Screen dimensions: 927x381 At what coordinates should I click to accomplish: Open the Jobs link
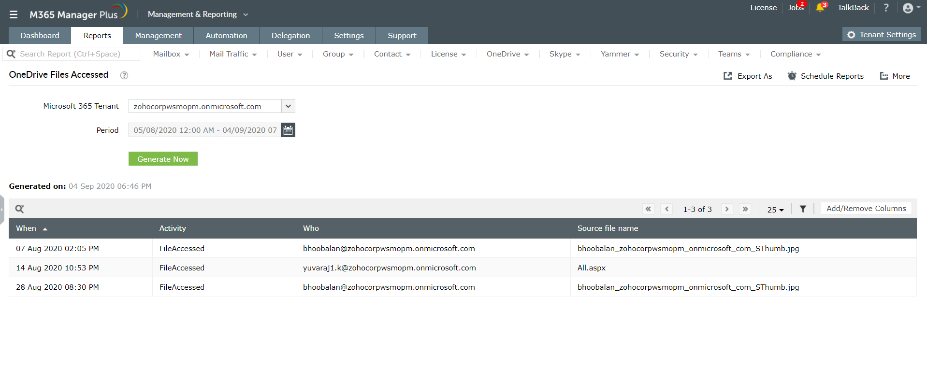click(x=796, y=8)
